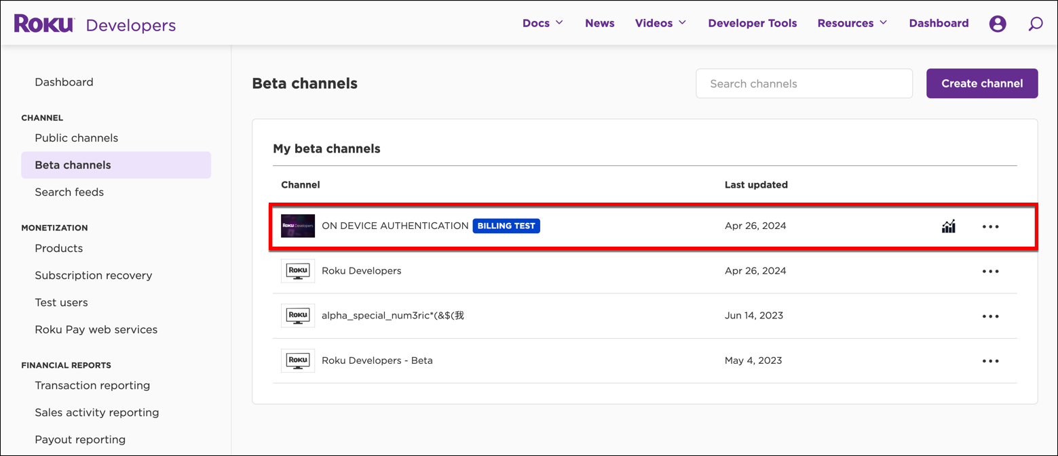Screen dimensions: 1058x456
Task: Open the Search feeds section
Action: 69,192
